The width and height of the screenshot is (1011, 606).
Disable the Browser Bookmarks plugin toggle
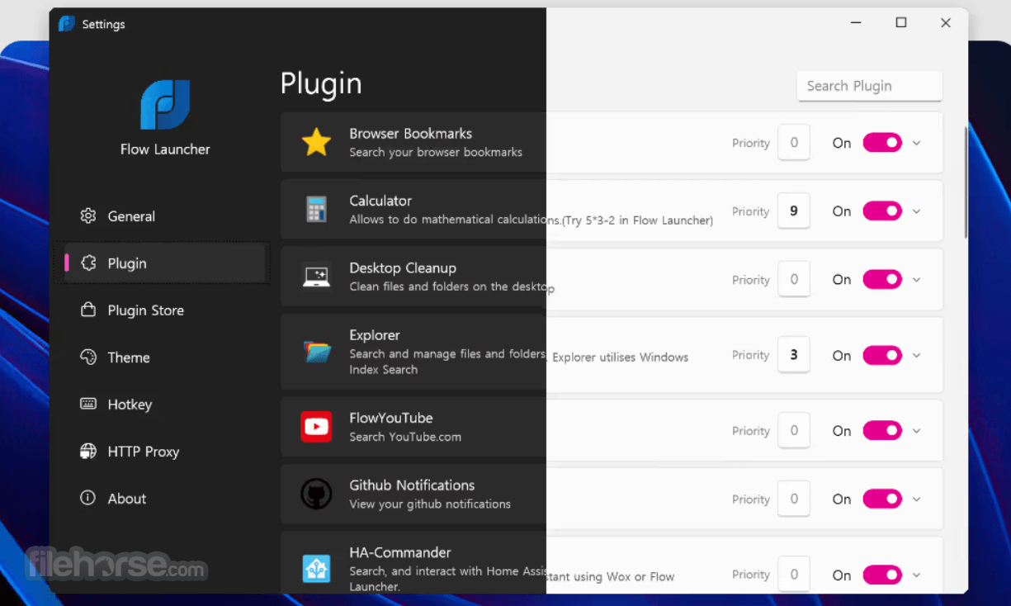[882, 143]
